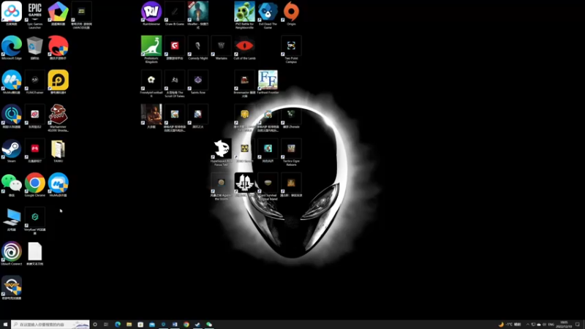
Task: Expand hidden system tray icons chevron
Action: click(527, 325)
